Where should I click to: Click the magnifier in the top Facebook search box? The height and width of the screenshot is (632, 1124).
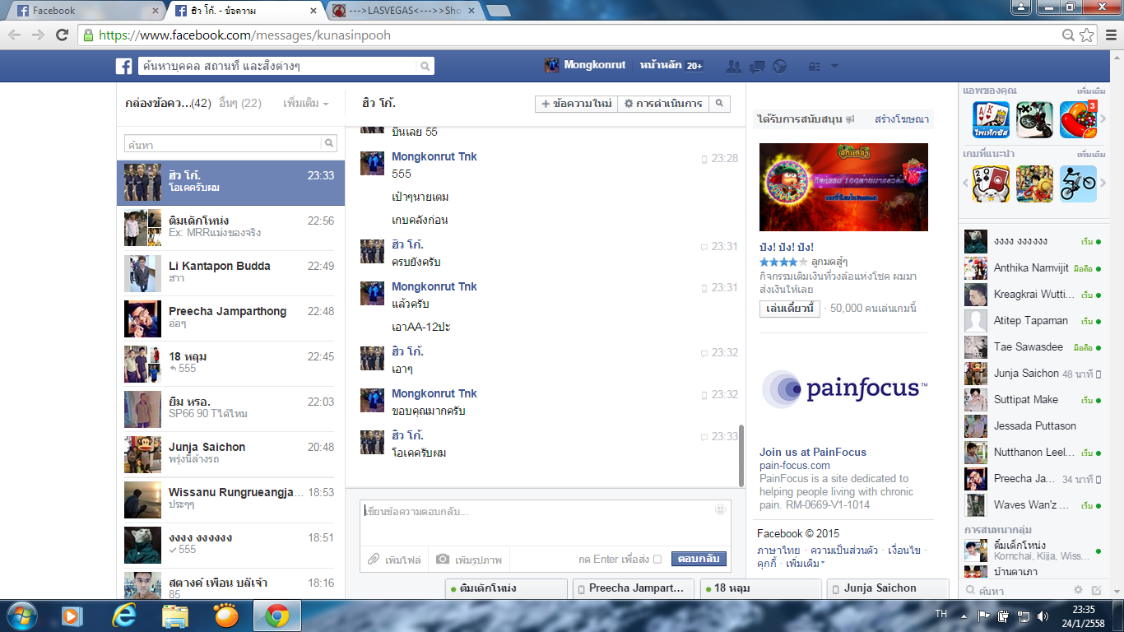coord(425,67)
